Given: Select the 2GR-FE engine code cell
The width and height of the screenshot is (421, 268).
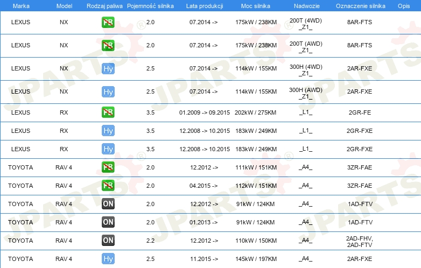Looking at the screenshot, I should point(360,112).
